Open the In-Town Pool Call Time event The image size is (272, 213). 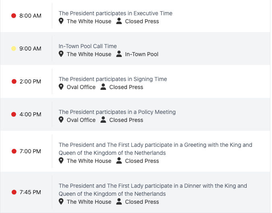click(x=88, y=46)
